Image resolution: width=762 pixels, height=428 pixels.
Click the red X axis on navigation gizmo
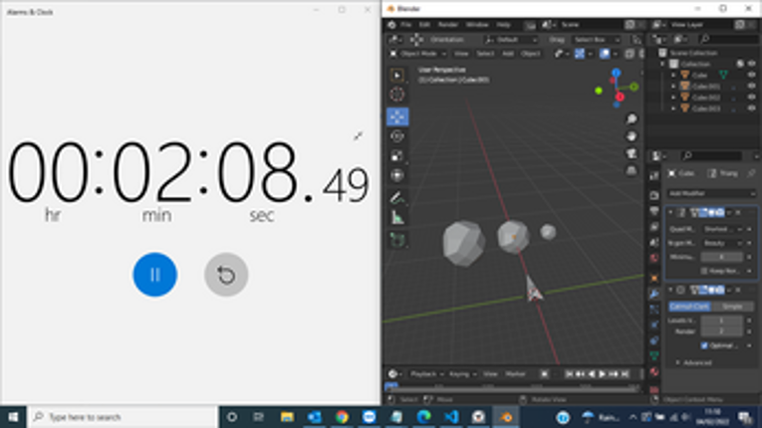620,97
